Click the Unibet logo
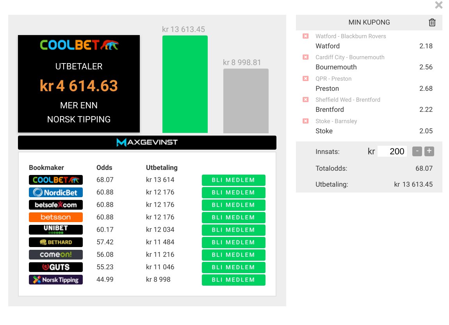Image resolution: width=449 pixels, height=325 pixels. click(56, 230)
